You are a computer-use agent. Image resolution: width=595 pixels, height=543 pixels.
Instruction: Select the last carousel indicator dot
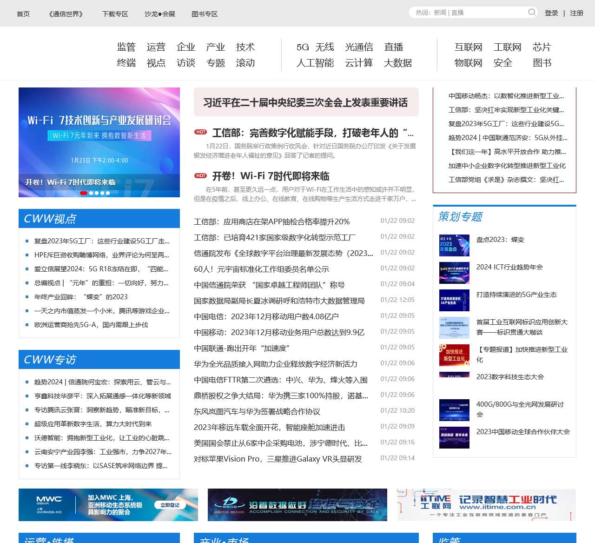(x=108, y=193)
